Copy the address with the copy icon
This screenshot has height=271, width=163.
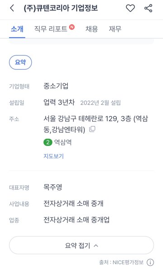92,129
